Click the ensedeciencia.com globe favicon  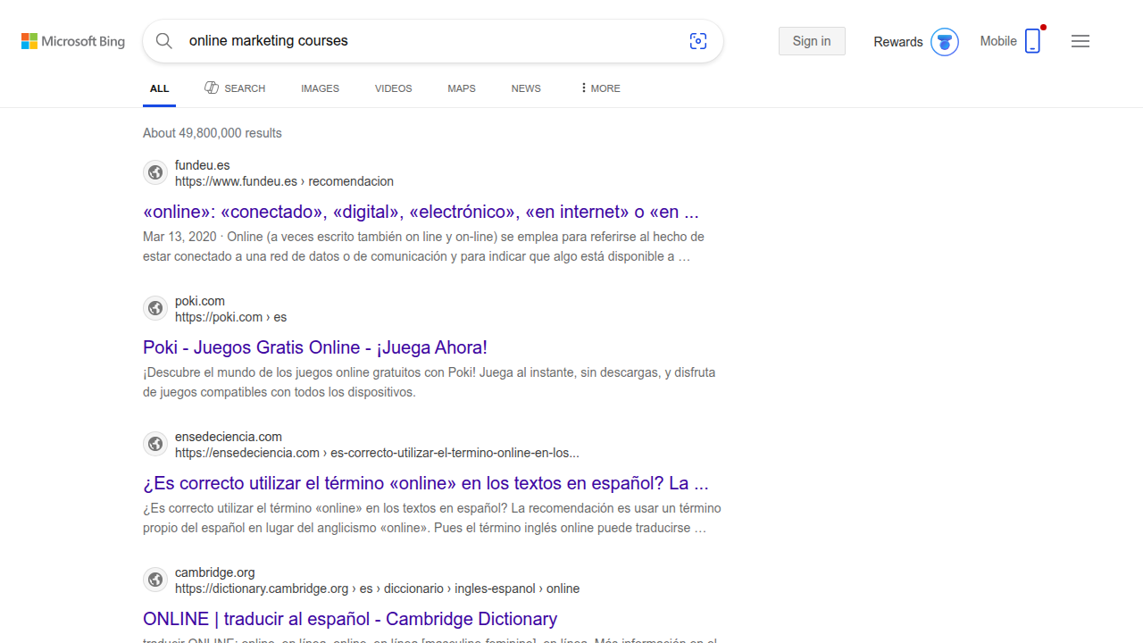click(x=155, y=444)
